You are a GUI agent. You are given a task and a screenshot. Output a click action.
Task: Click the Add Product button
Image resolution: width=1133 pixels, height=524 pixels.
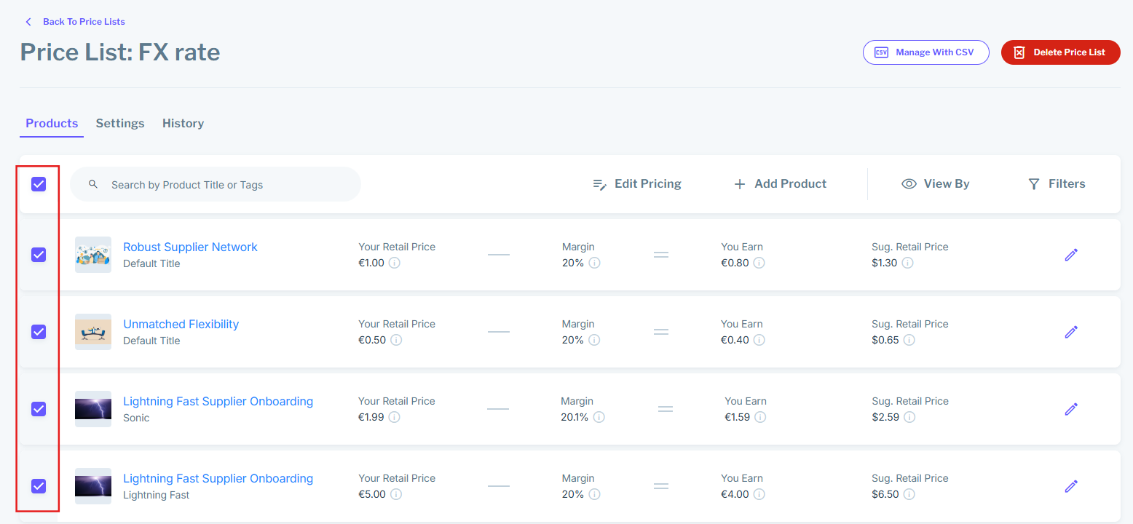(x=780, y=184)
